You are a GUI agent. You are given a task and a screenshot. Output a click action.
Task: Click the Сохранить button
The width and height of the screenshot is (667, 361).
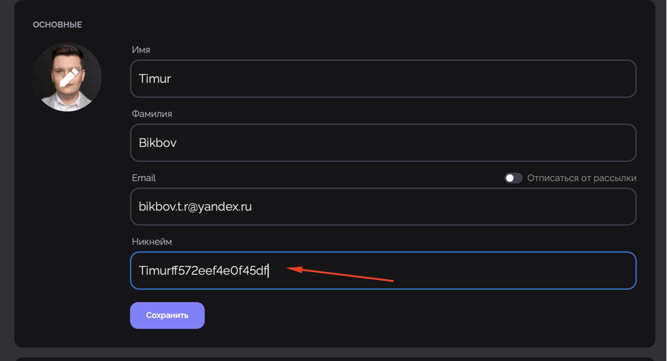pos(167,316)
